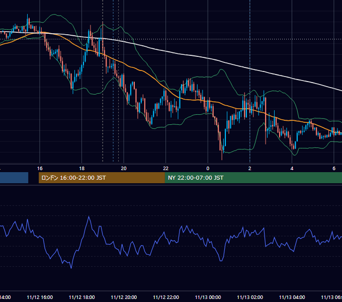Click the blue session bar before ロンドン

coord(14,178)
